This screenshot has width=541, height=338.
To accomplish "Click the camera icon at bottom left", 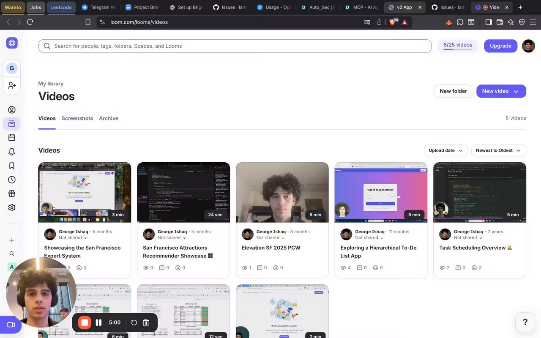I will pos(11,325).
